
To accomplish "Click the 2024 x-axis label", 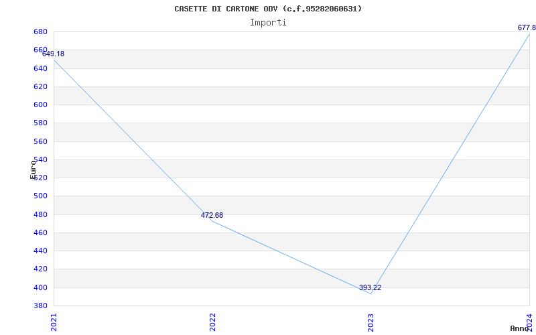I will click(x=529, y=322).
